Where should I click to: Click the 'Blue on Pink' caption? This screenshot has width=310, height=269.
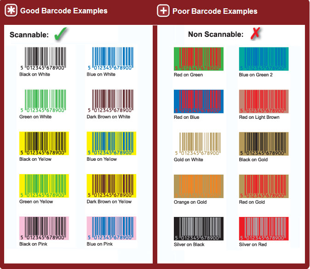(x=100, y=244)
